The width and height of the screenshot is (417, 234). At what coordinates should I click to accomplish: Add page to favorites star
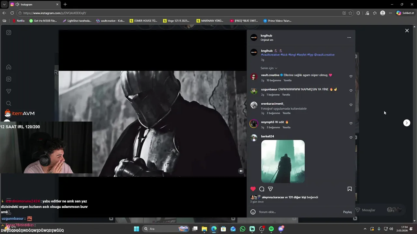[x=350, y=13]
